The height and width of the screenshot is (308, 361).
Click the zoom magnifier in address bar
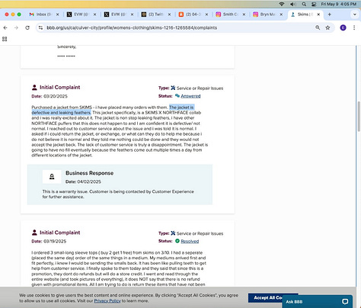[318, 27]
